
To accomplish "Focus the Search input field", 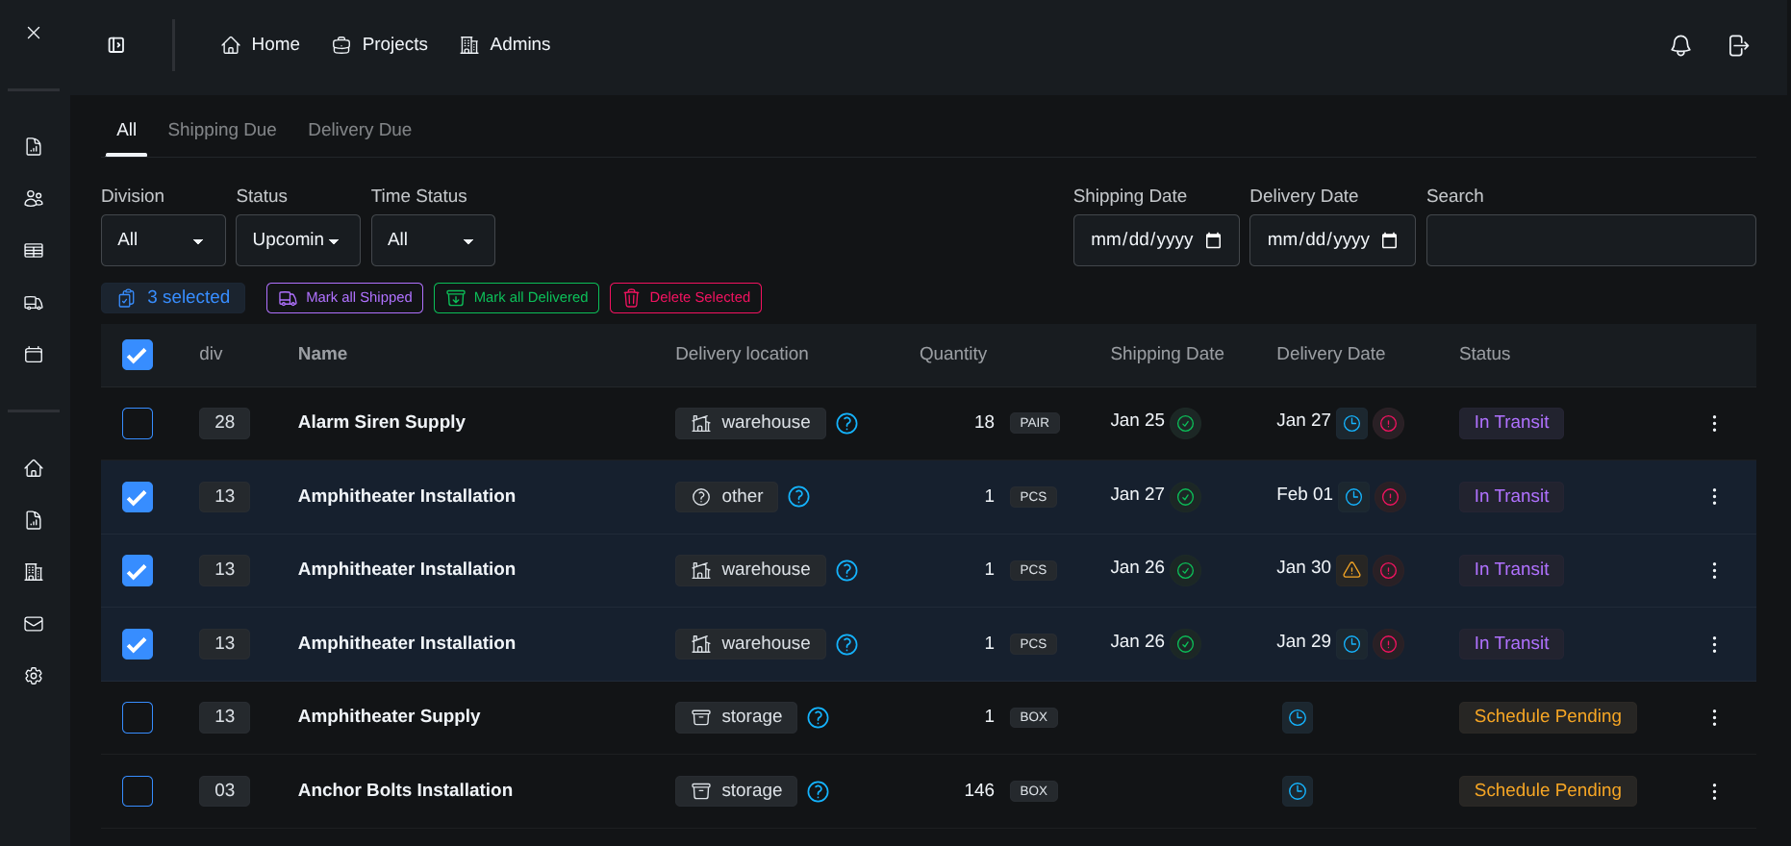I will click(x=1590, y=240).
